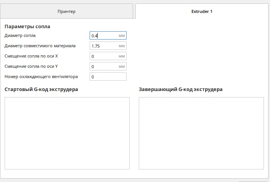
Task: Focus the Диаметр сопла input field
Action: [x=108, y=35]
